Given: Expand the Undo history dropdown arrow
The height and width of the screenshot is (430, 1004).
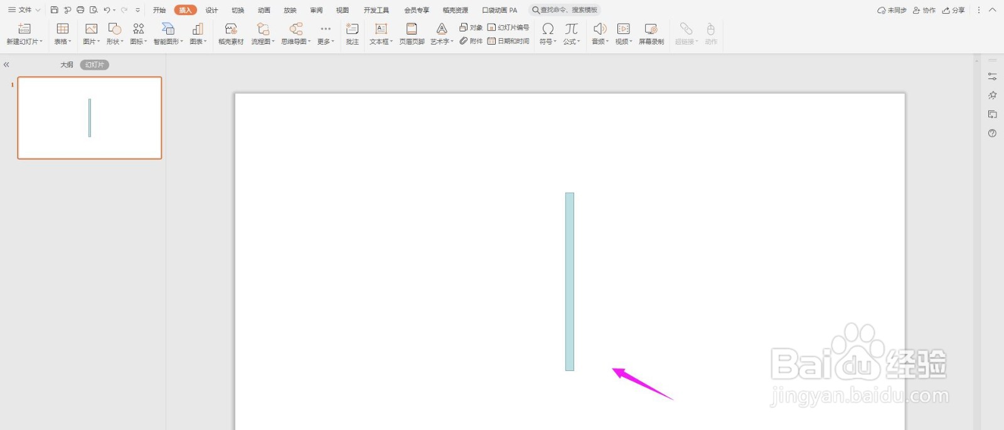Looking at the screenshot, I should click(114, 10).
